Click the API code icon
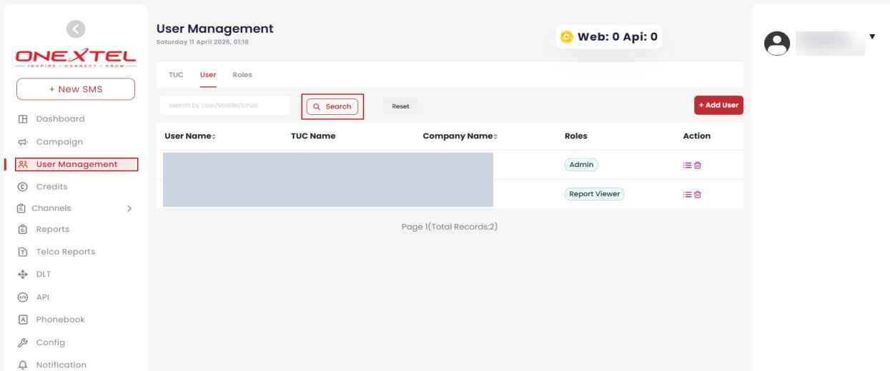 click(23, 298)
